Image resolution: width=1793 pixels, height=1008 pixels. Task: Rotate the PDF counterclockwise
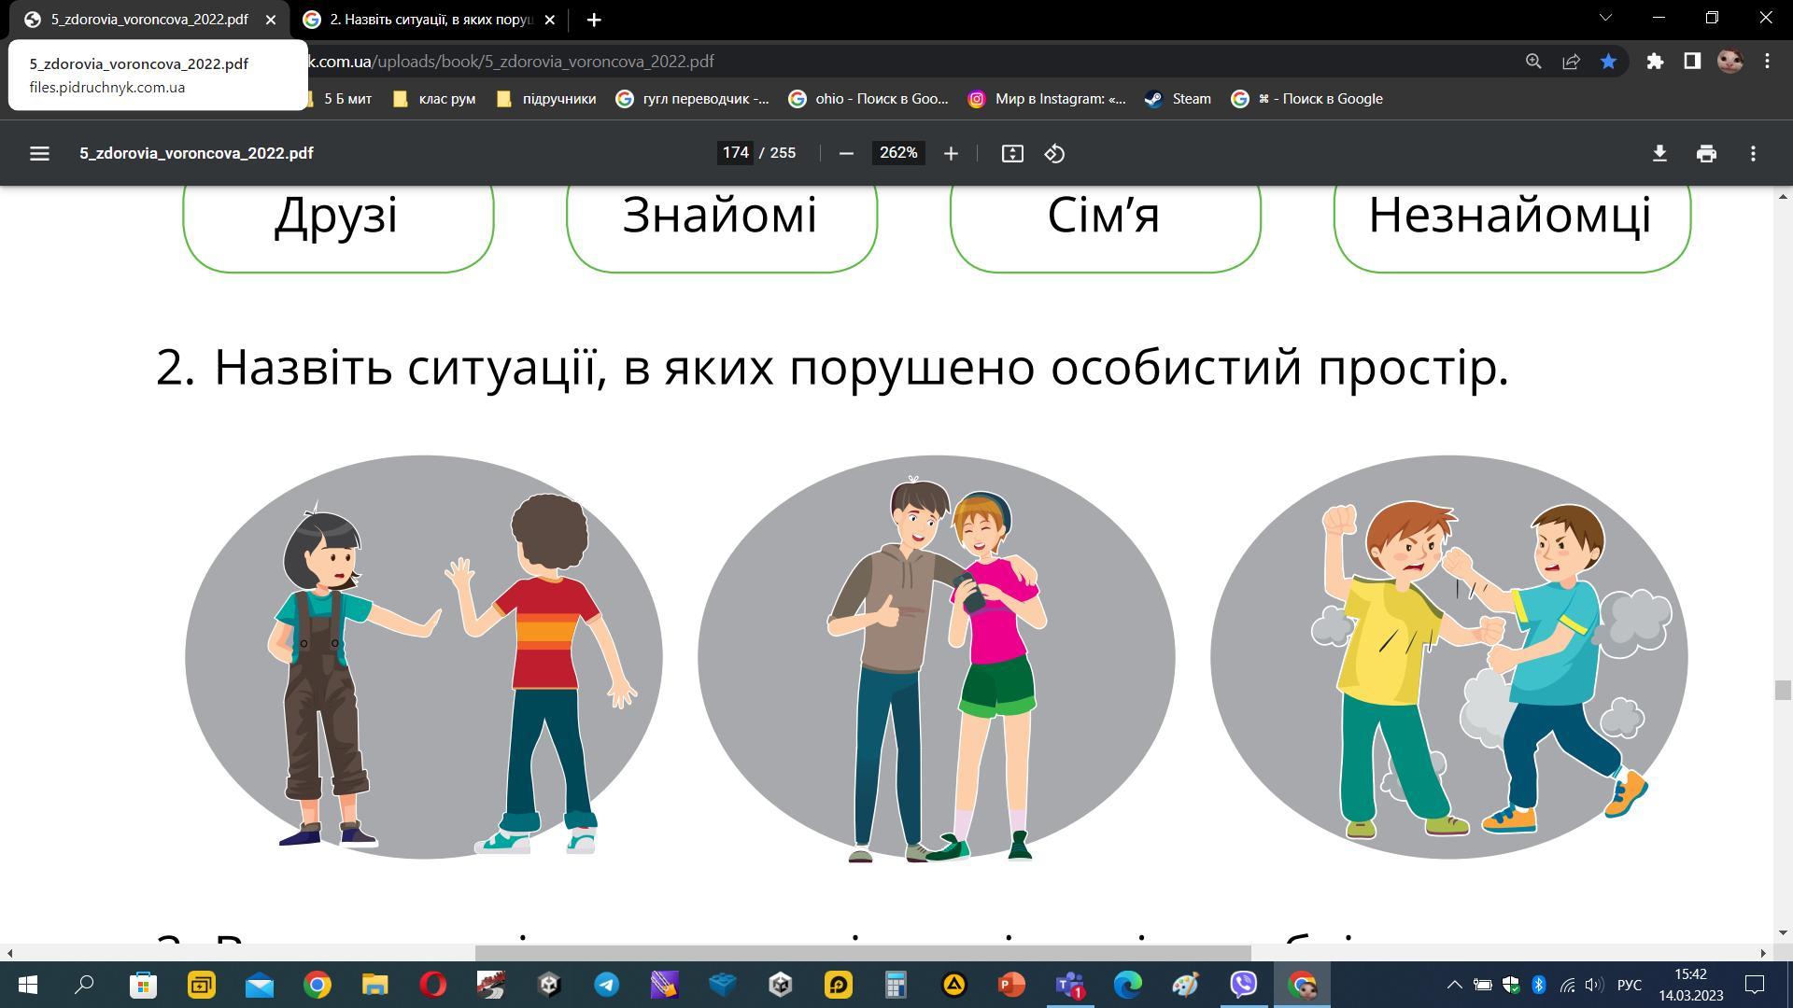click(1054, 153)
